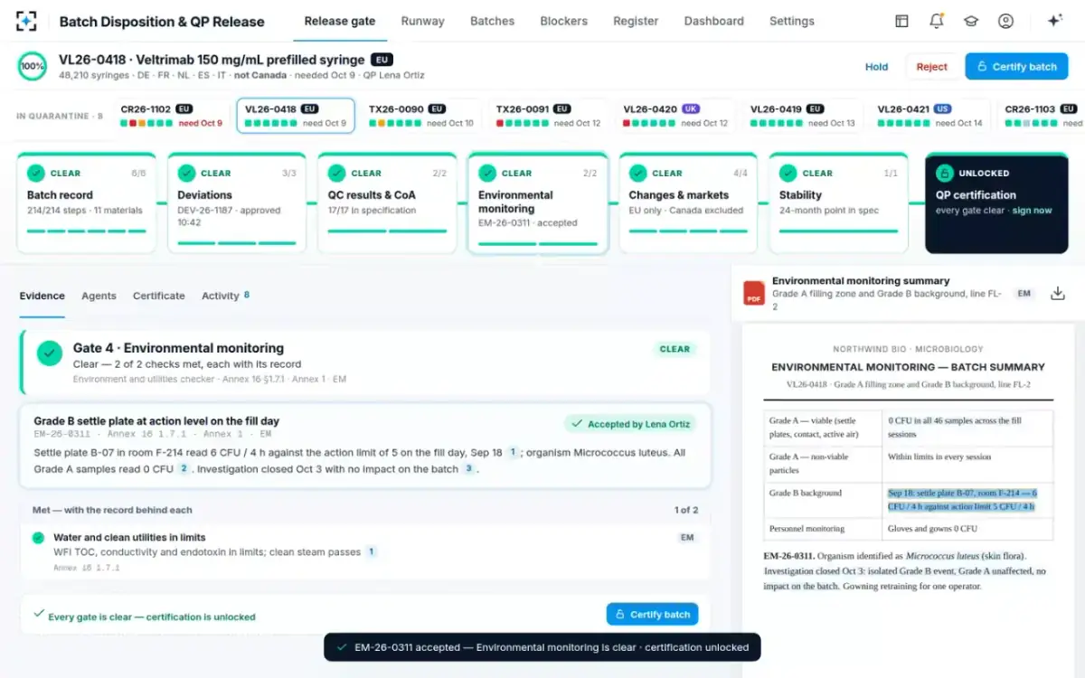Open the user profile icon
Viewport: 1085px width, 678px height.
[1005, 21]
